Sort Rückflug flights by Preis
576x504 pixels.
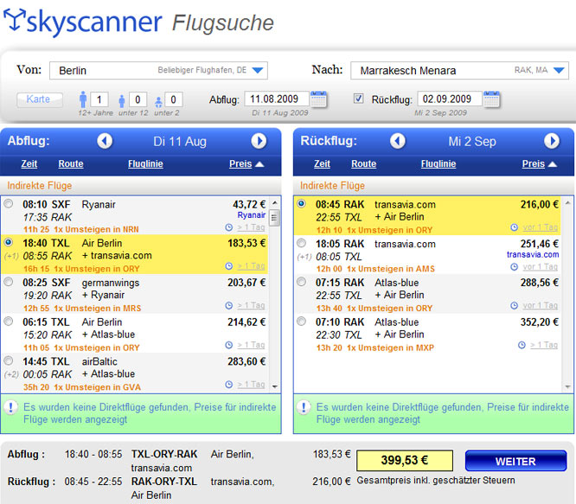click(x=534, y=163)
